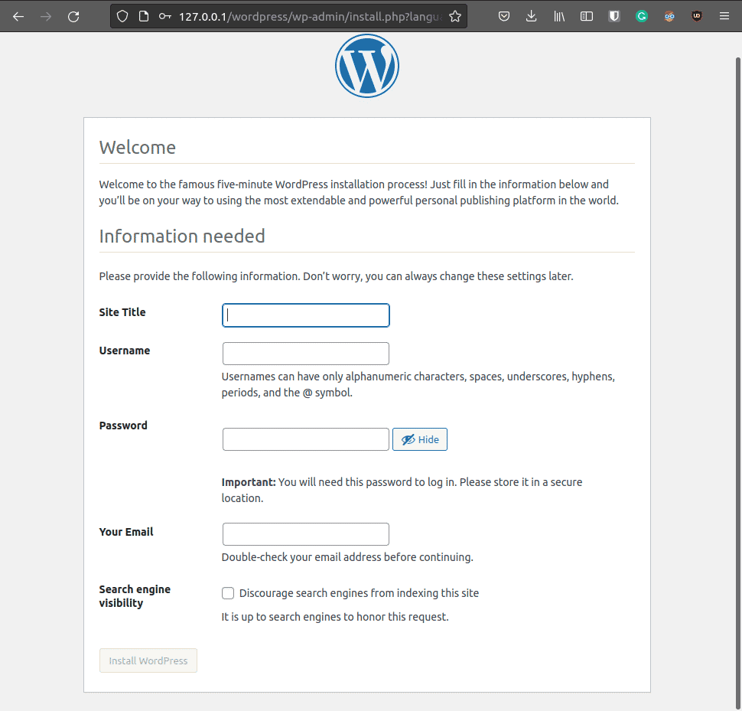This screenshot has height=711, width=742.
Task: Open the Downloads panel icon
Action: [532, 17]
